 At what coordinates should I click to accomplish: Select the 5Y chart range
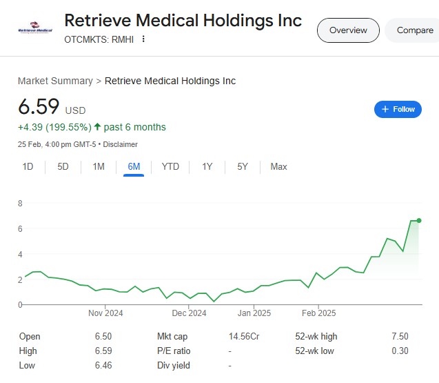243,167
